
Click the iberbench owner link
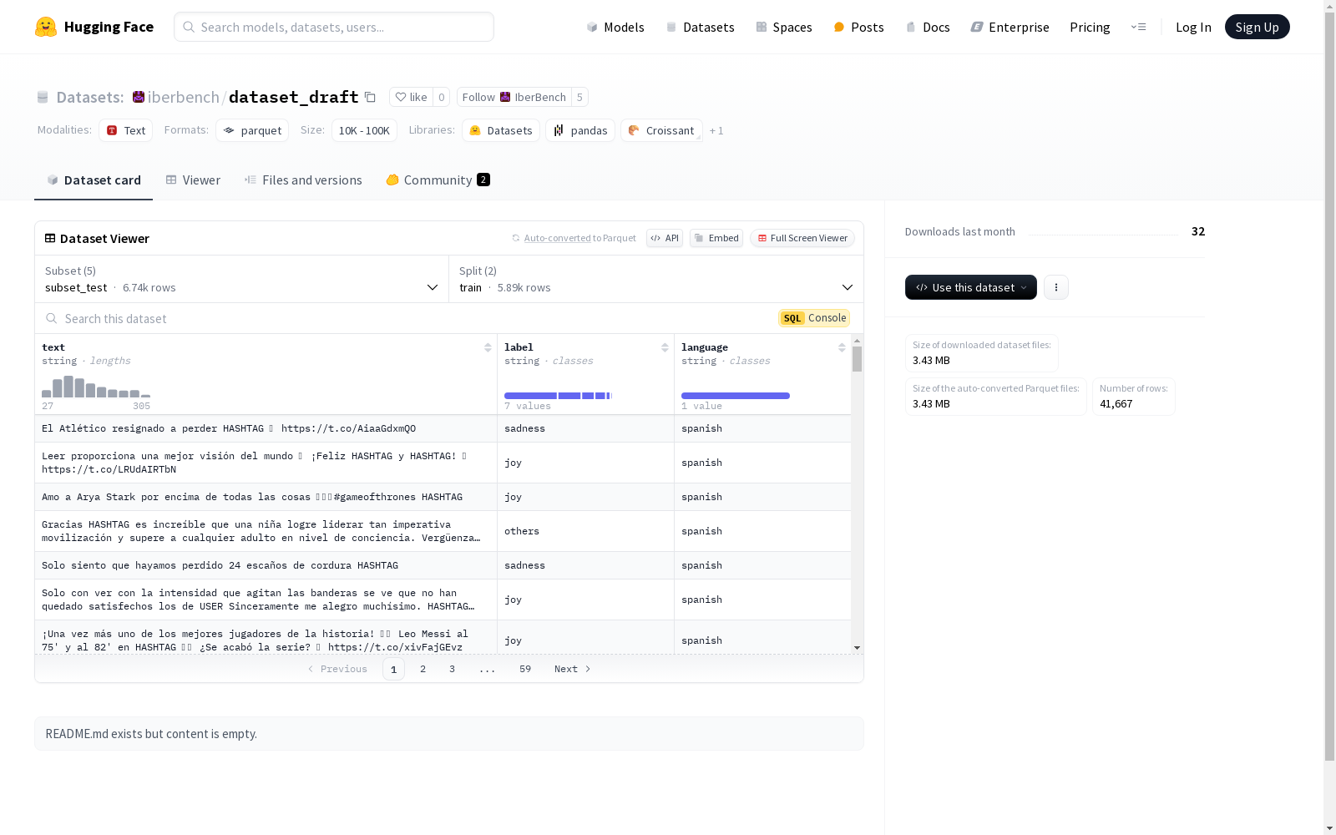point(184,97)
